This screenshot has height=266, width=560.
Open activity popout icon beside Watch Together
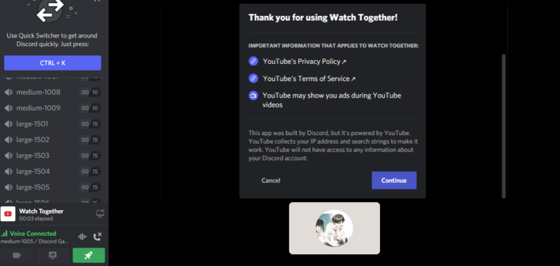click(100, 214)
